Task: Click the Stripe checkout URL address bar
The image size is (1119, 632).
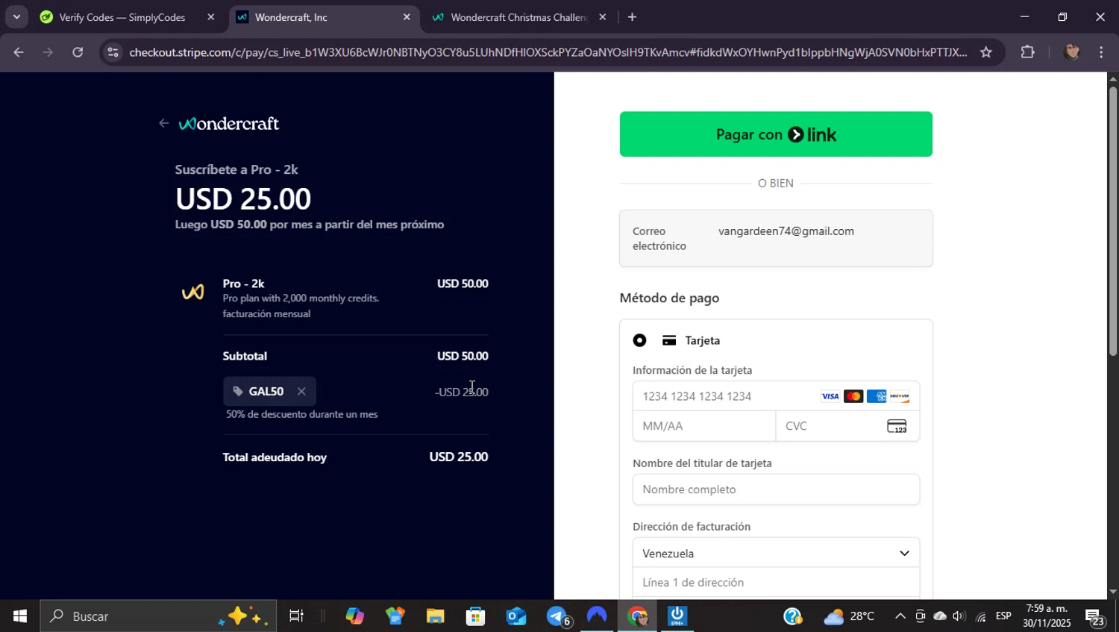Action: point(548,52)
